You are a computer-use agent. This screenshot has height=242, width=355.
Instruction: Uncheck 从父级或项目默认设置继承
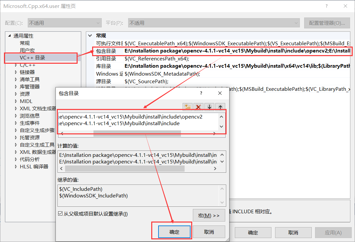click(60, 213)
